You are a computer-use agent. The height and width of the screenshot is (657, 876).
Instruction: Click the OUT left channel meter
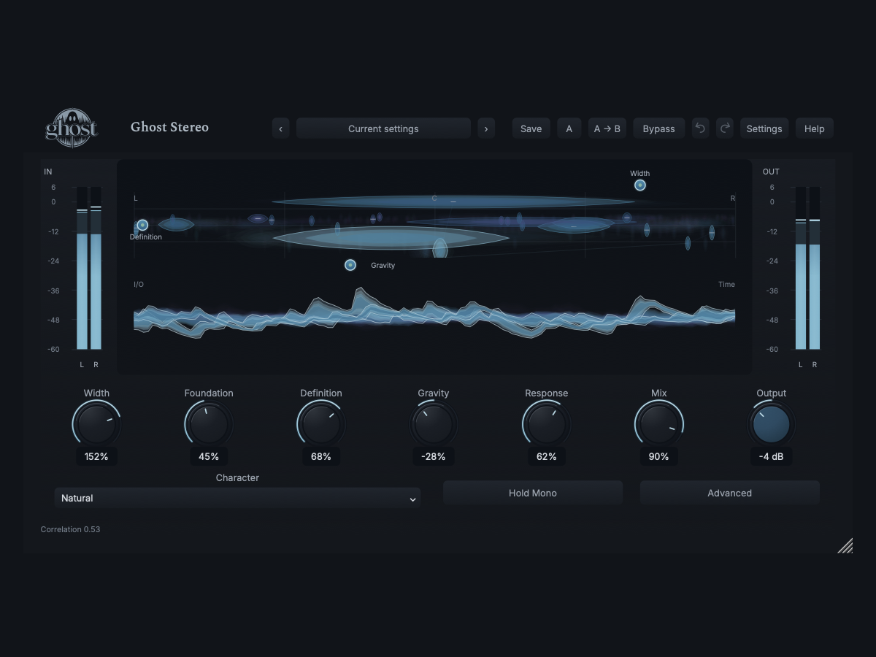[801, 268]
